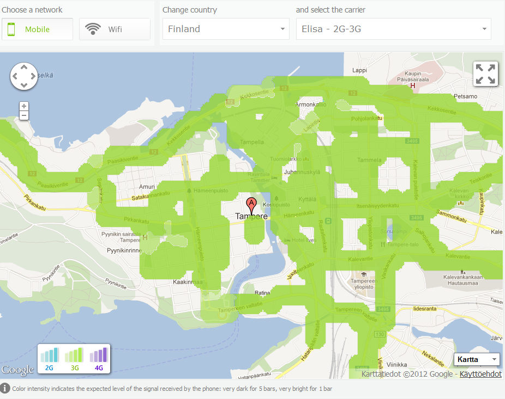
Task: Click the Kalevankankaan Hautausmaa cemetery icon
Action: pyautogui.click(x=462, y=272)
